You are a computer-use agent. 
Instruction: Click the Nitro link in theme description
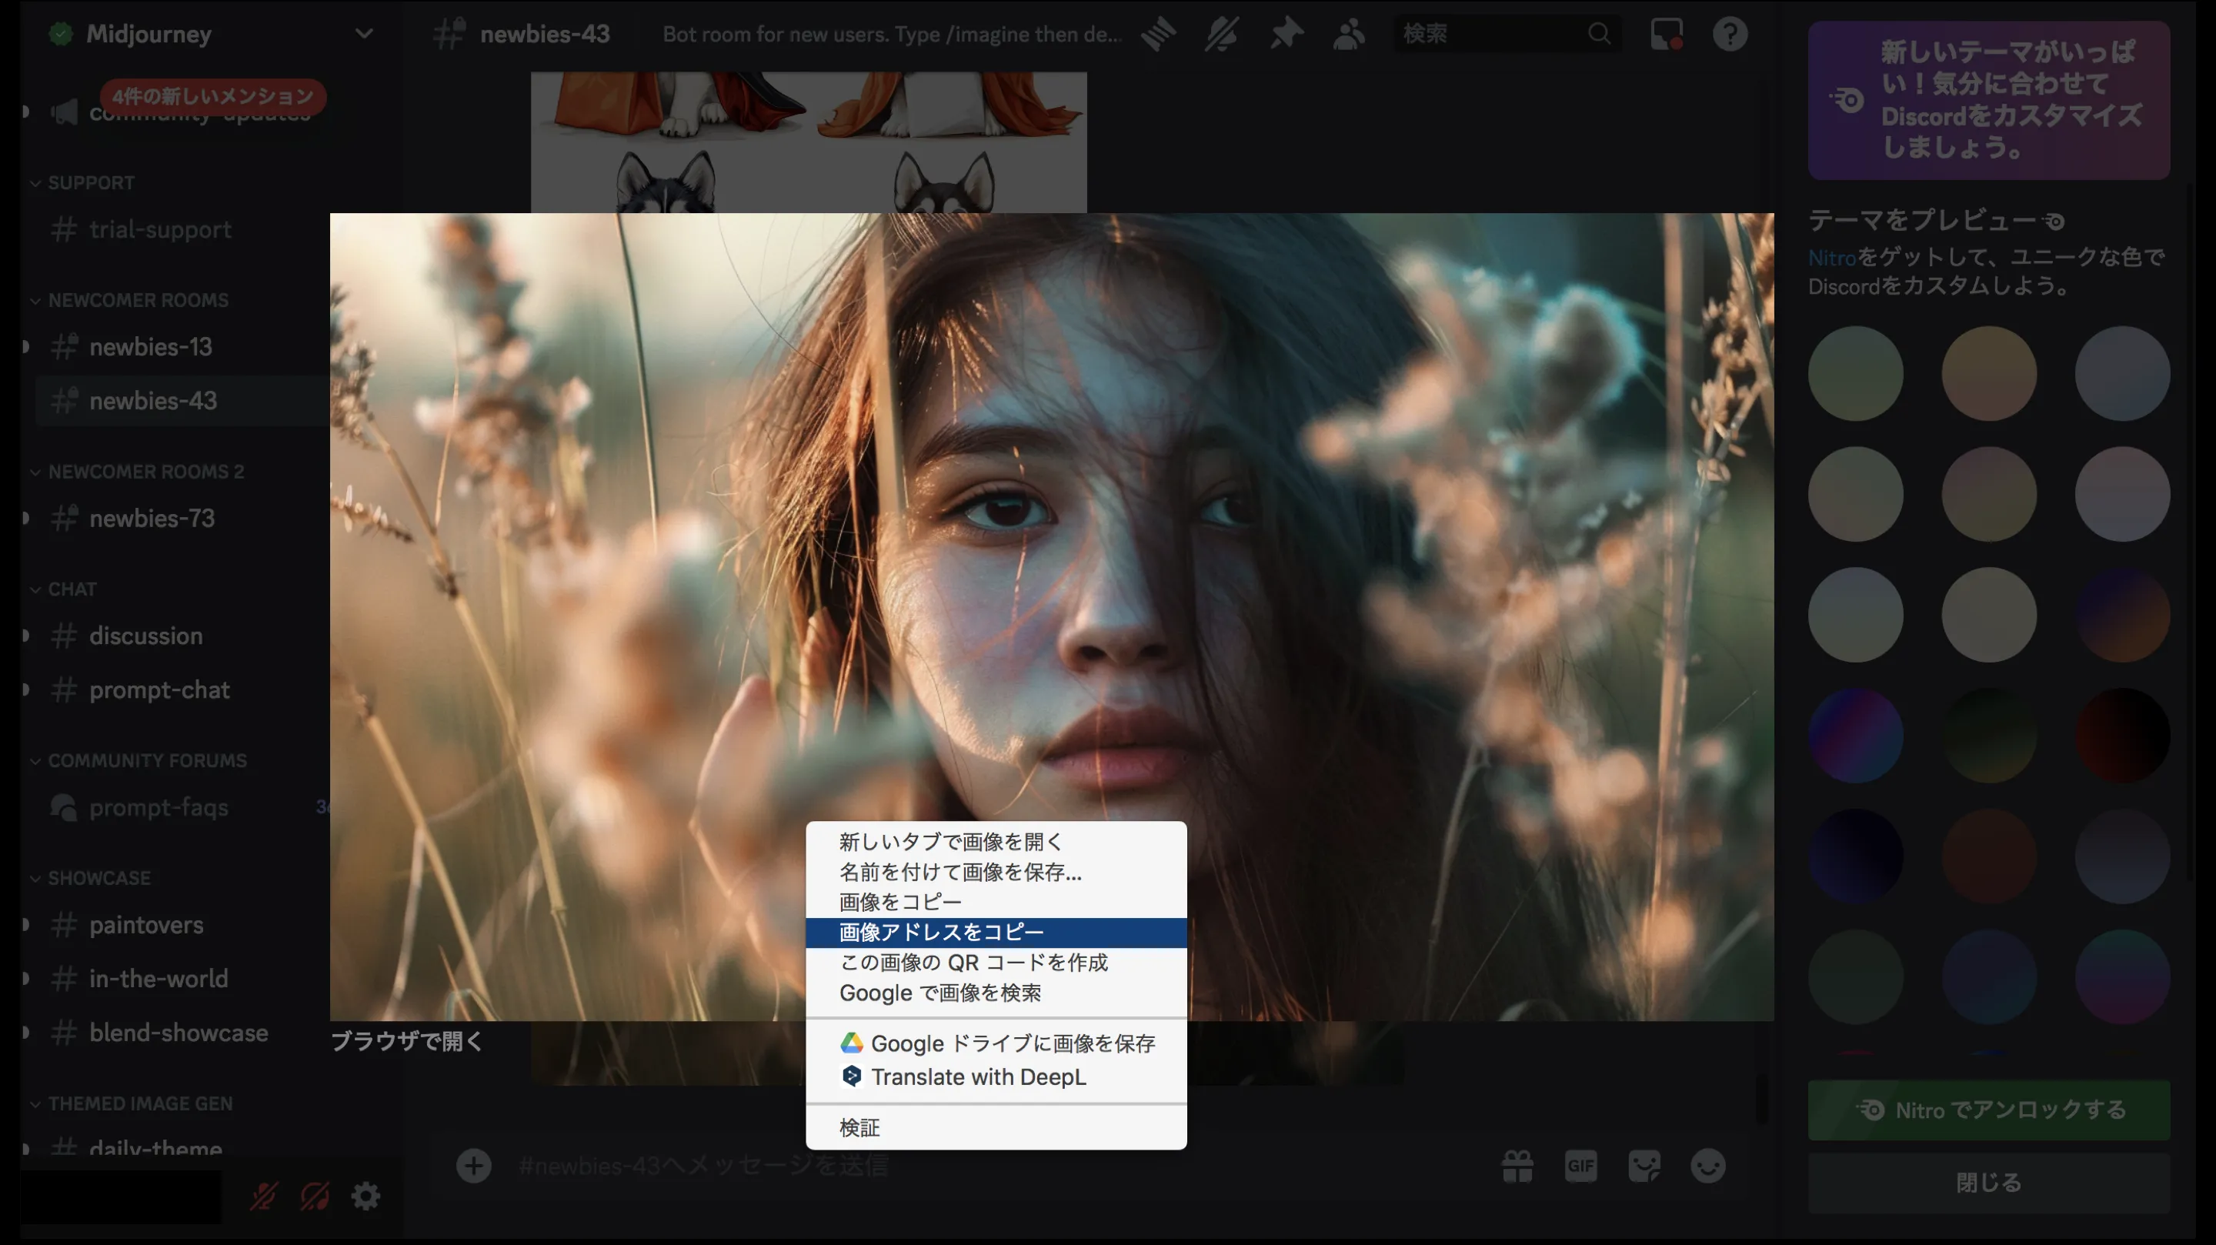pos(1831,257)
